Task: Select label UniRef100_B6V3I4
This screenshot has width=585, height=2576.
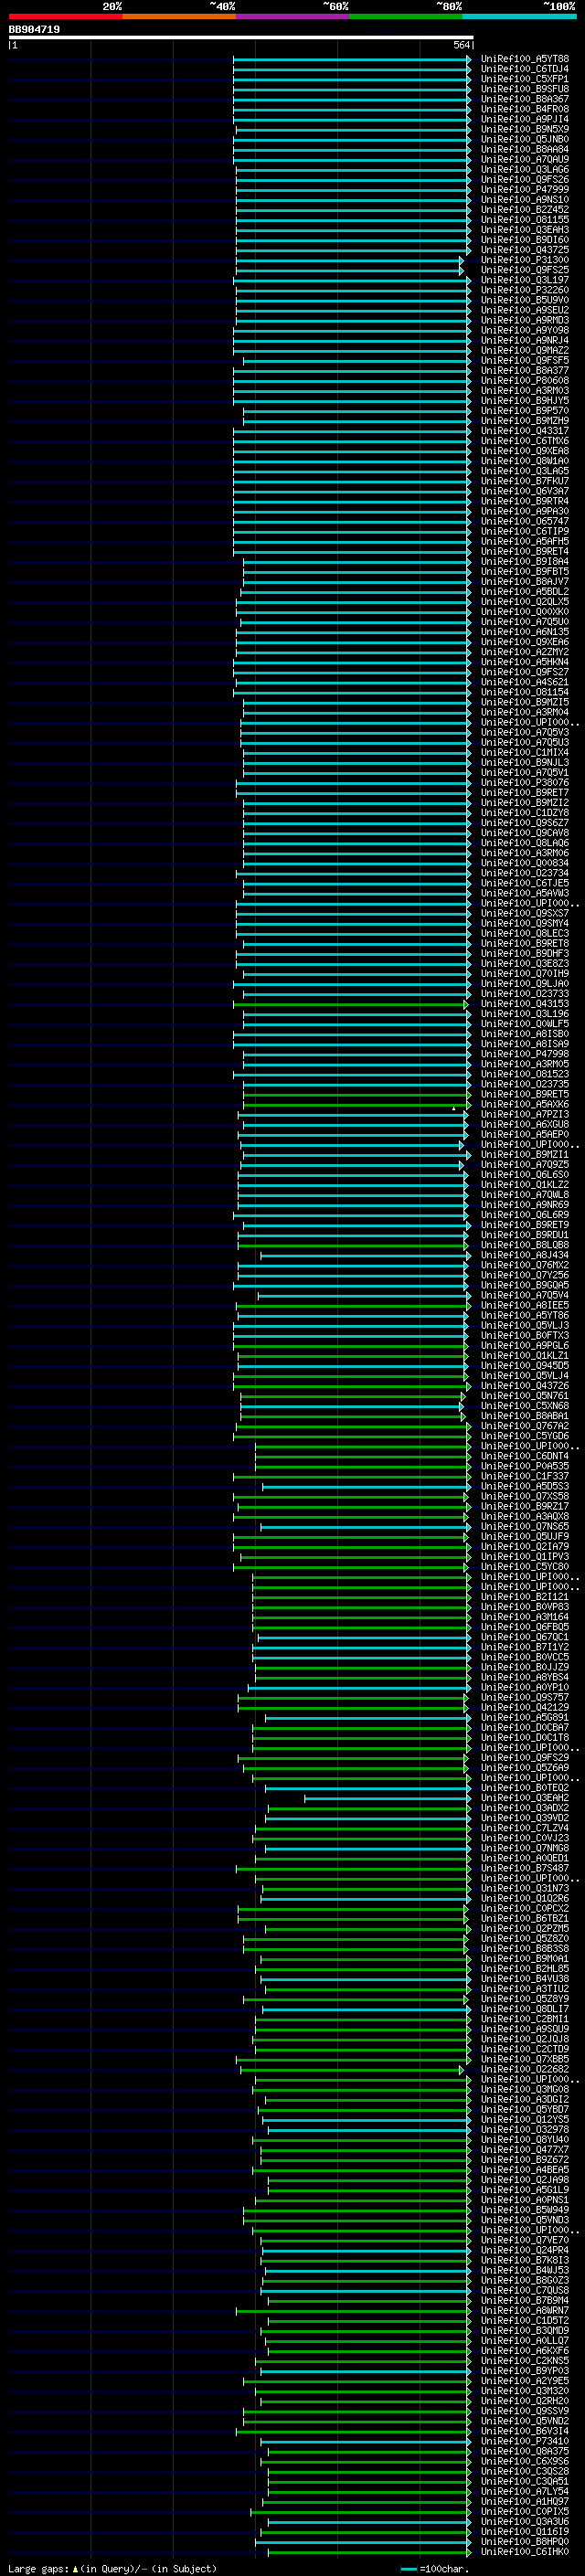Action: tap(524, 2430)
